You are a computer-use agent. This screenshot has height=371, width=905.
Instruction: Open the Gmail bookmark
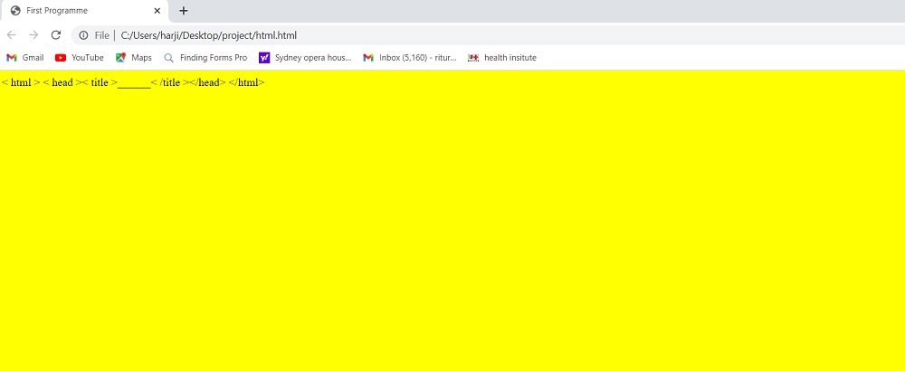[x=25, y=58]
